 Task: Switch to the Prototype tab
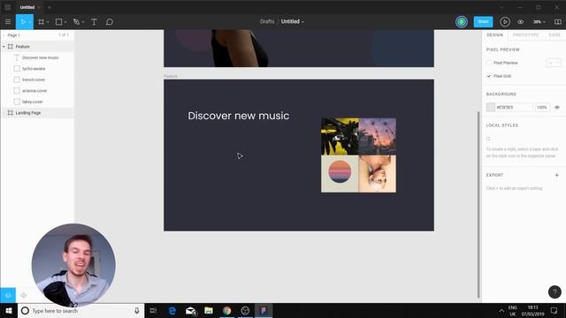[x=525, y=35]
